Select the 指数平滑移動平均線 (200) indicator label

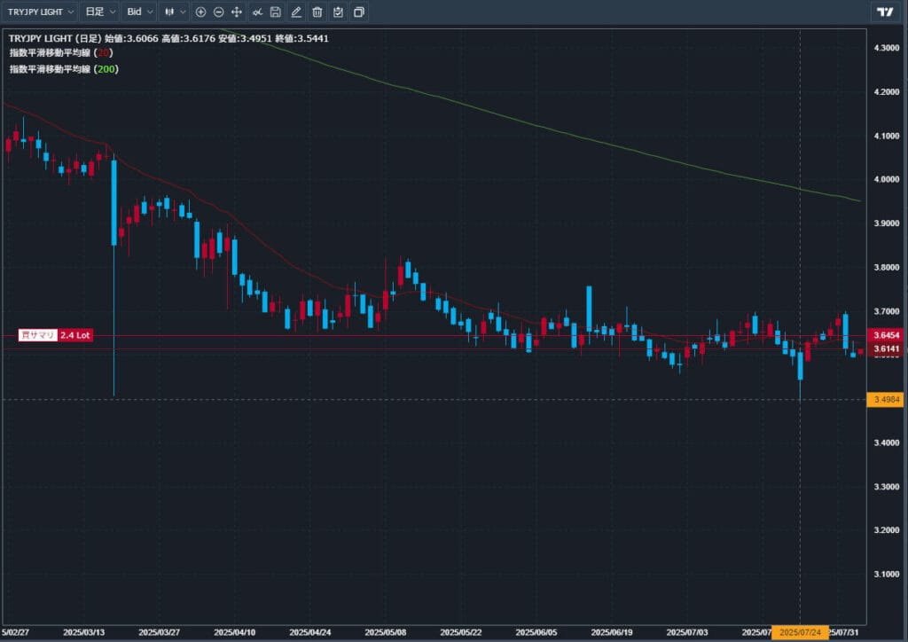click(x=64, y=68)
